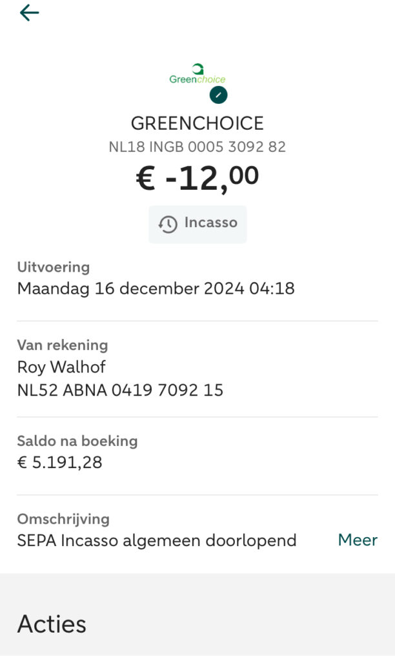Click the Uitvoering field label
This screenshot has width=395, height=661.
point(54,267)
